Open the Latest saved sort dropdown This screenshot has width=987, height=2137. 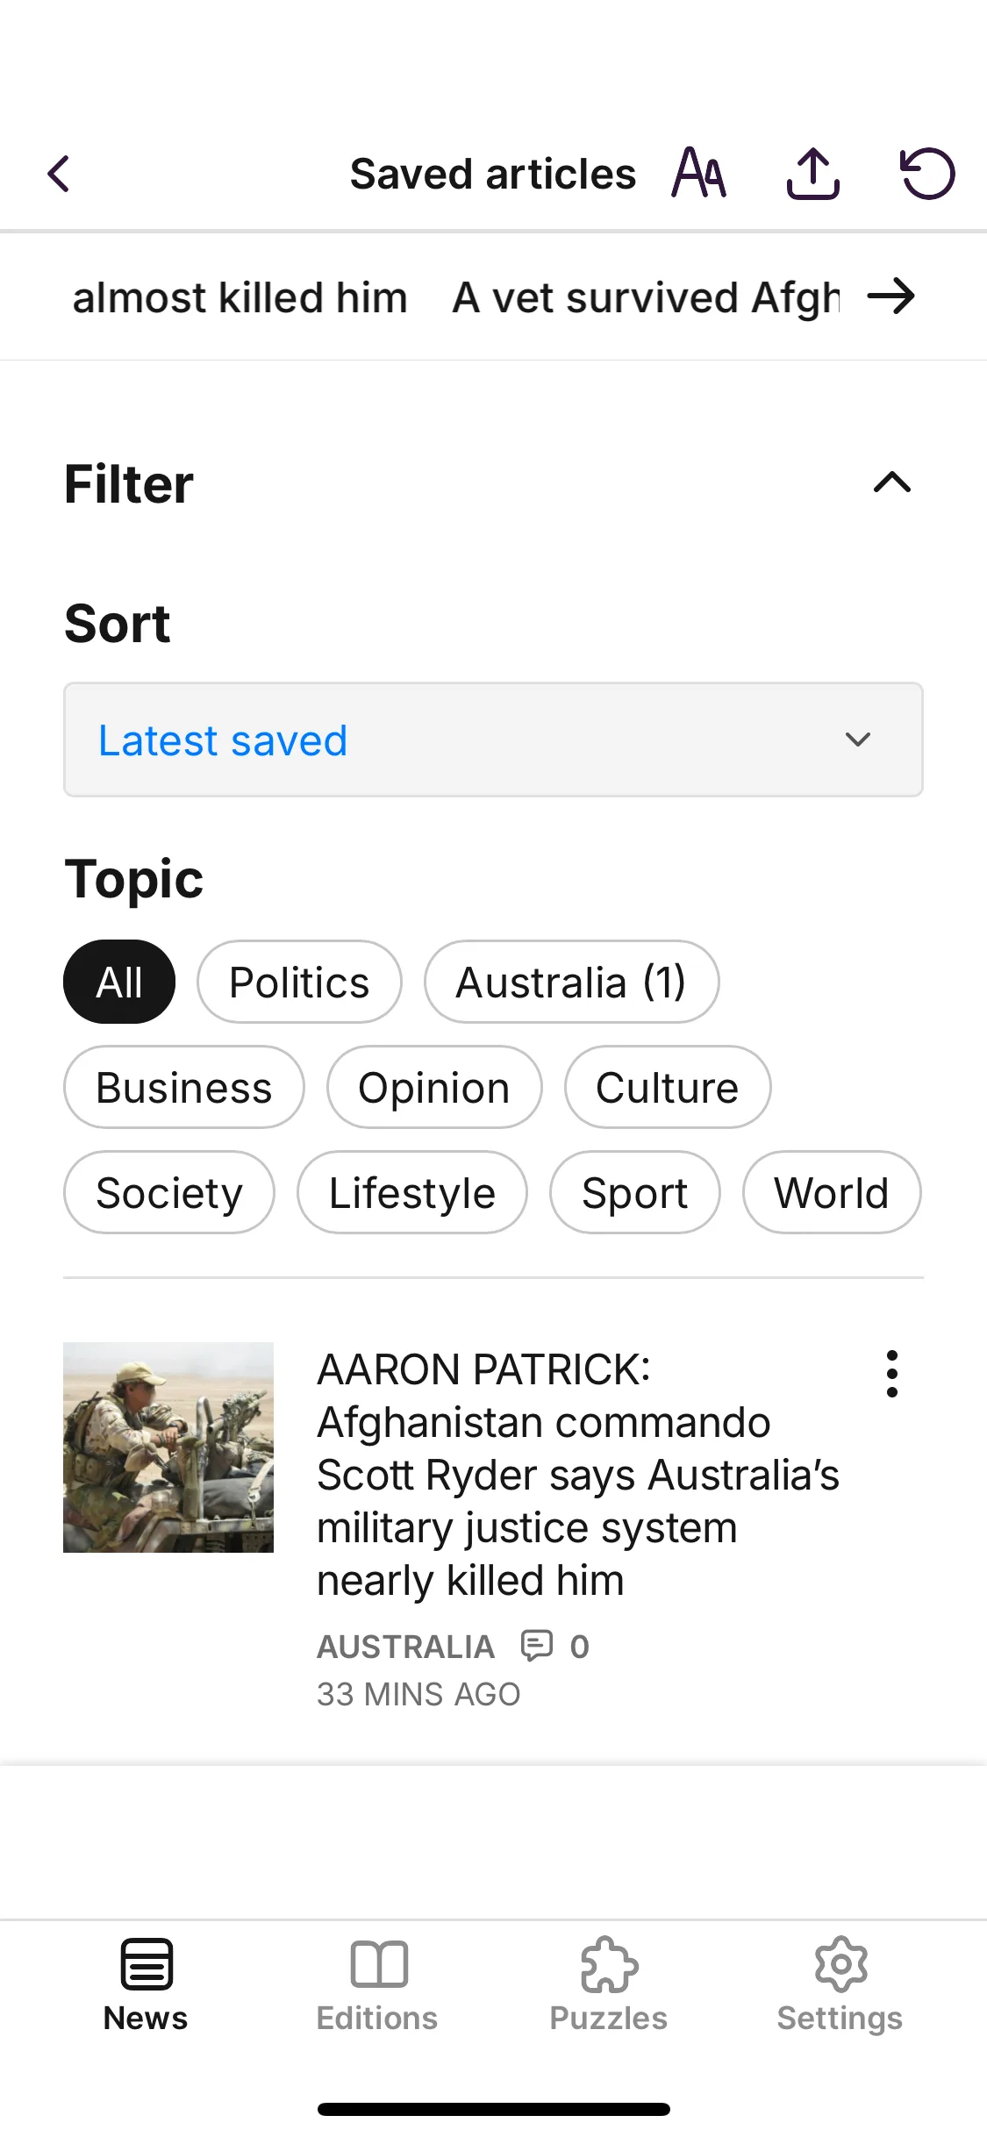click(493, 740)
